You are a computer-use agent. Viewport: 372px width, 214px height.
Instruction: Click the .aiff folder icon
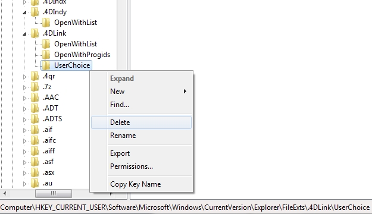pyautogui.click(x=35, y=151)
